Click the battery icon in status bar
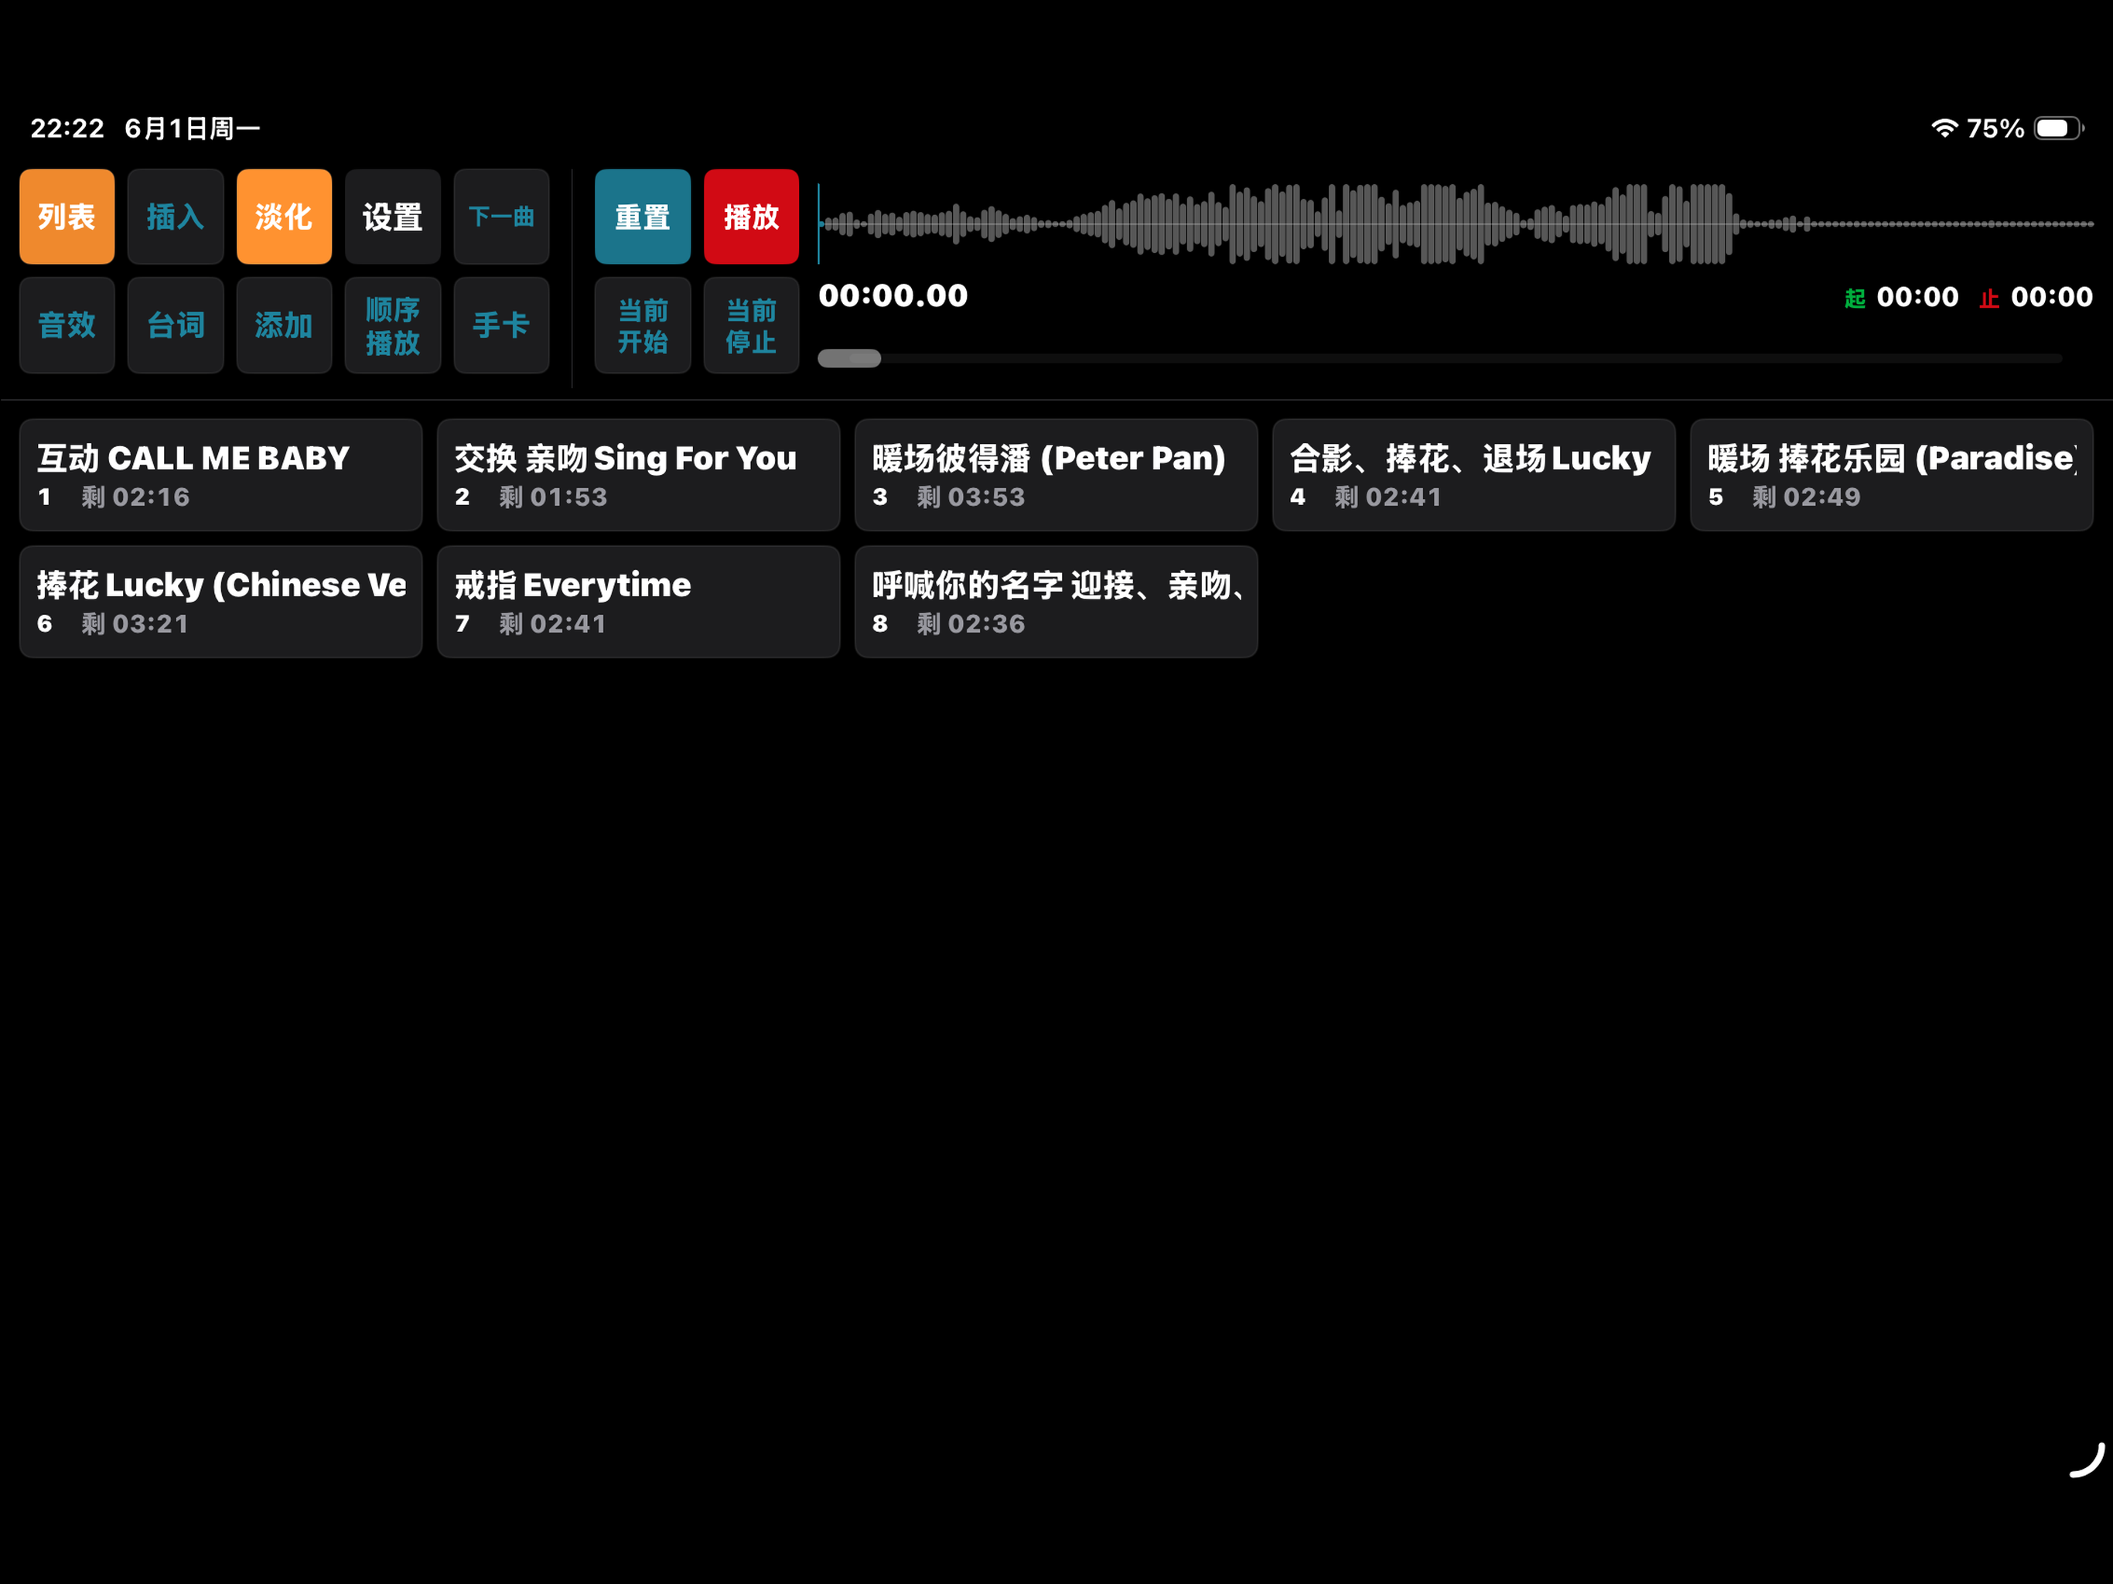Image resolution: width=2113 pixels, height=1584 pixels. click(2060, 128)
